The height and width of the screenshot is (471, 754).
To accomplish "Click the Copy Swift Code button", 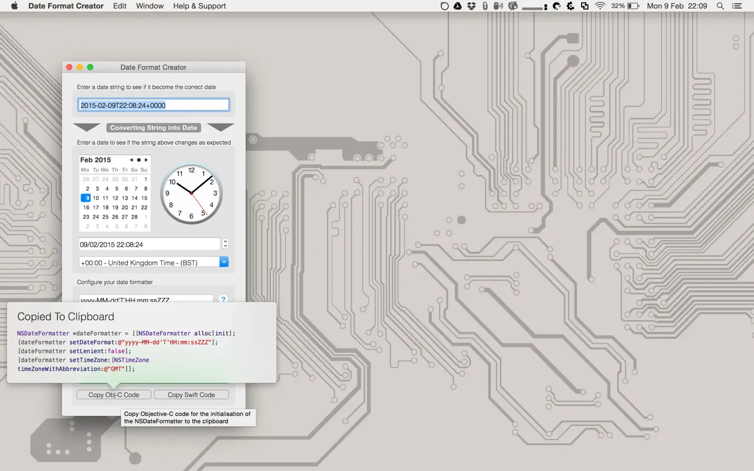I will pyautogui.click(x=191, y=394).
